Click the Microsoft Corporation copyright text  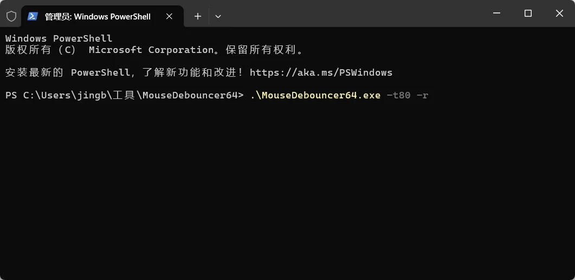151,50
